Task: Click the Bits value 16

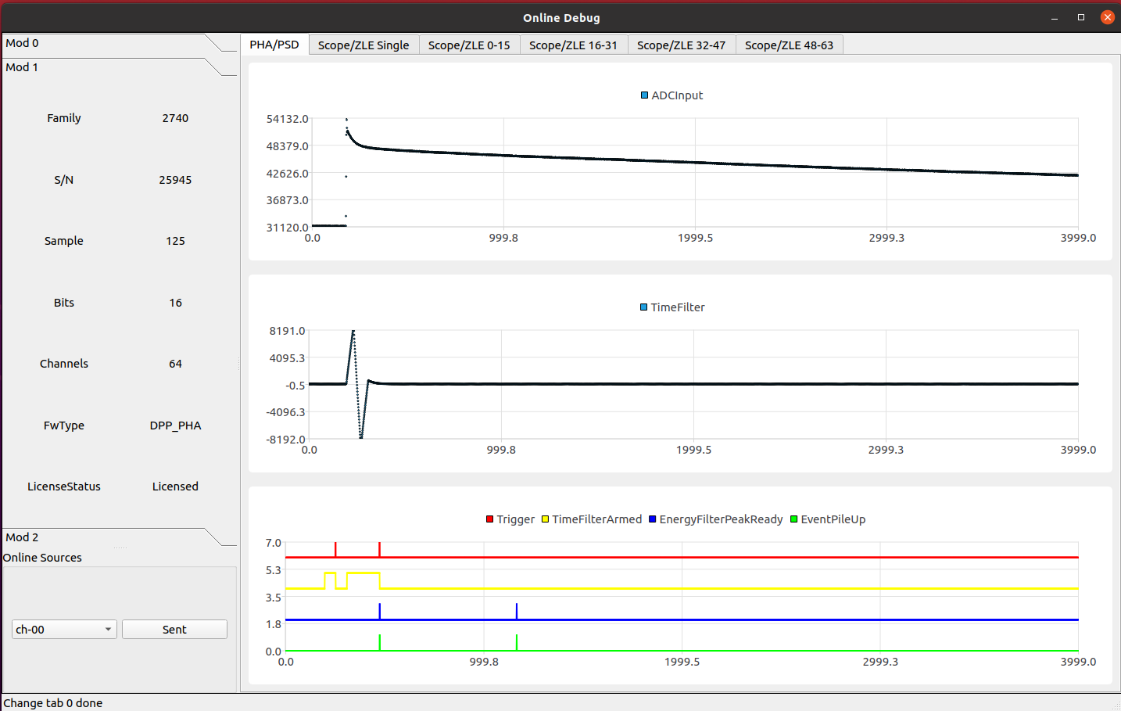Action: [x=175, y=303]
